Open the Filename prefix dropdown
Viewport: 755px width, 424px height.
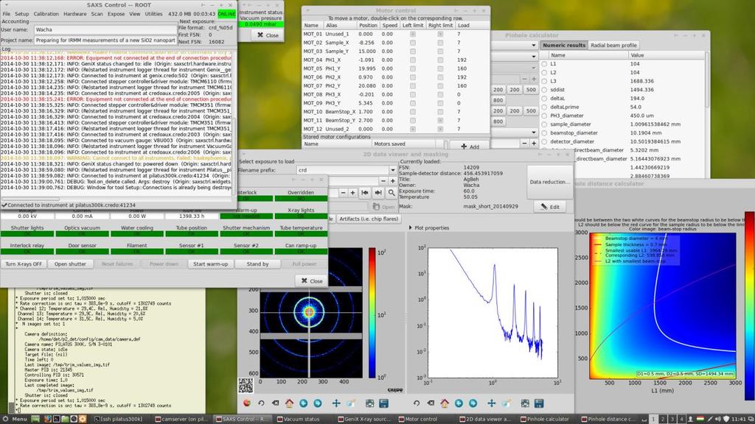tap(392, 170)
